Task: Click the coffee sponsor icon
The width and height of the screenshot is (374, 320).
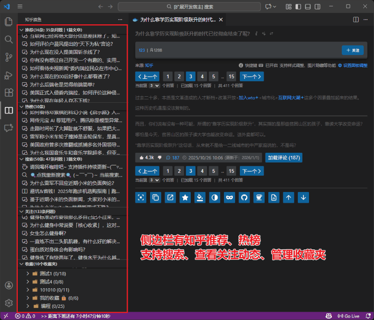Action: [x=258, y=198]
